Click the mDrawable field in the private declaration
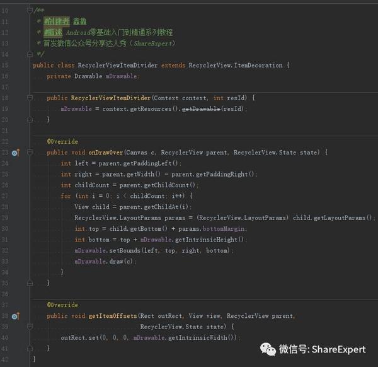Image resolution: width=378 pixels, height=367 pixels. pyautogui.click(x=121, y=76)
